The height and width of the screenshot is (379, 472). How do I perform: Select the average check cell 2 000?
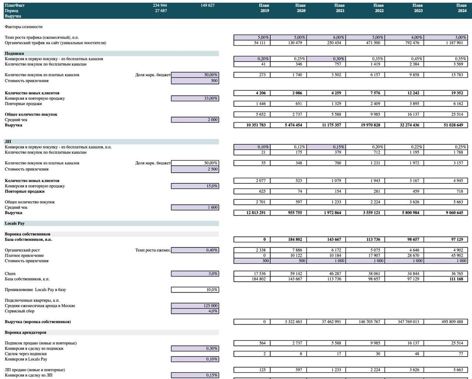[x=195, y=120]
